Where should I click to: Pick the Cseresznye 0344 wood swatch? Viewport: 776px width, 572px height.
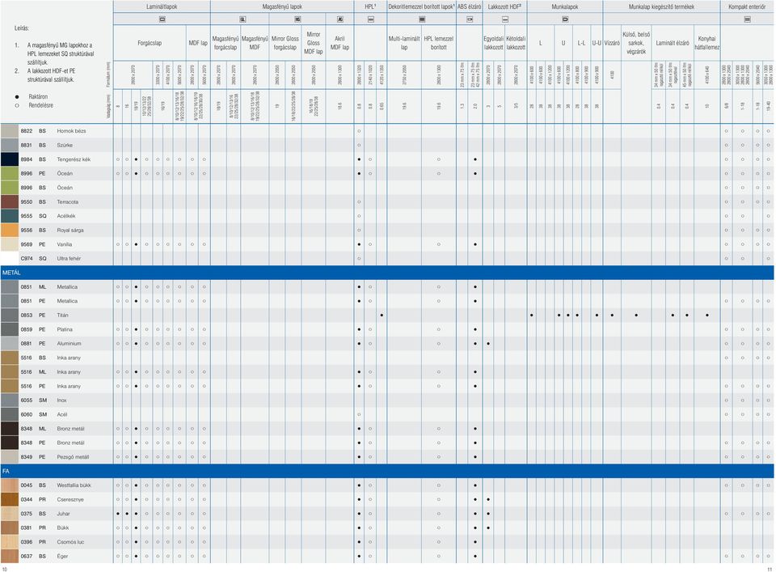click(x=10, y=500)
